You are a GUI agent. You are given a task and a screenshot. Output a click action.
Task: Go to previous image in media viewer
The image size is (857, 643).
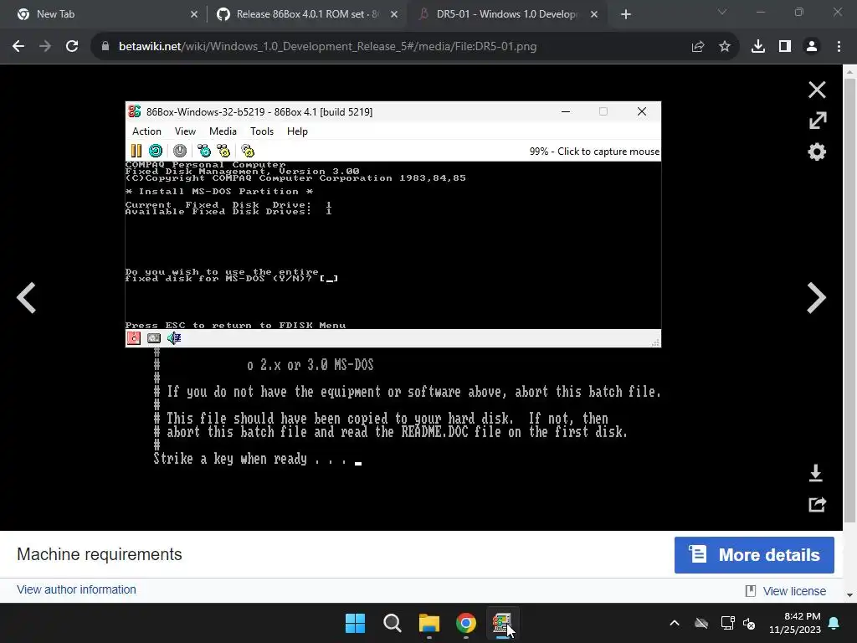(x=26, y=298)
